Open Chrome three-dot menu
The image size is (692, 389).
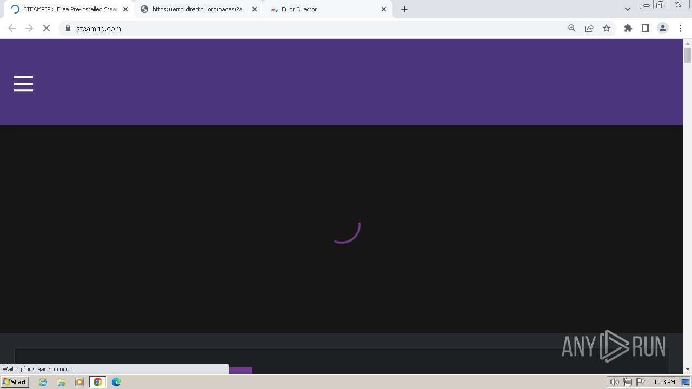click(681, 28)
